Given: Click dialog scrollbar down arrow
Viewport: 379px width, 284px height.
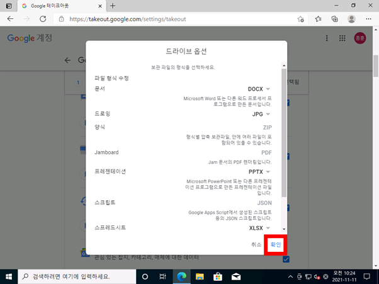Looking at the screenshot, I should click(284, 229).
